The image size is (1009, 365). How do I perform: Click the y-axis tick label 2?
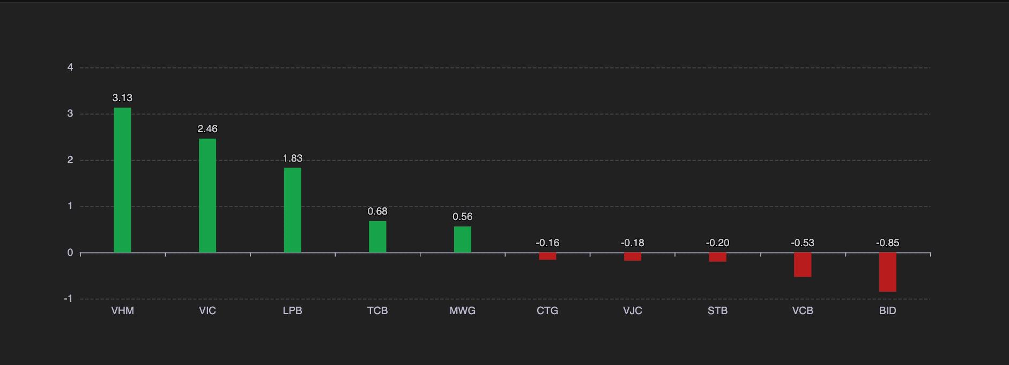pyautogui.click(x=70, y=160)
